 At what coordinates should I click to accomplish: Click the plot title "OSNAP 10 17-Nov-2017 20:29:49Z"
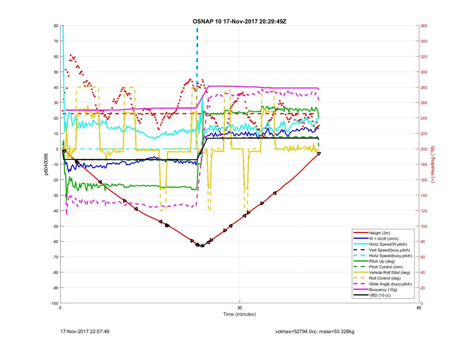click(239, 21)
